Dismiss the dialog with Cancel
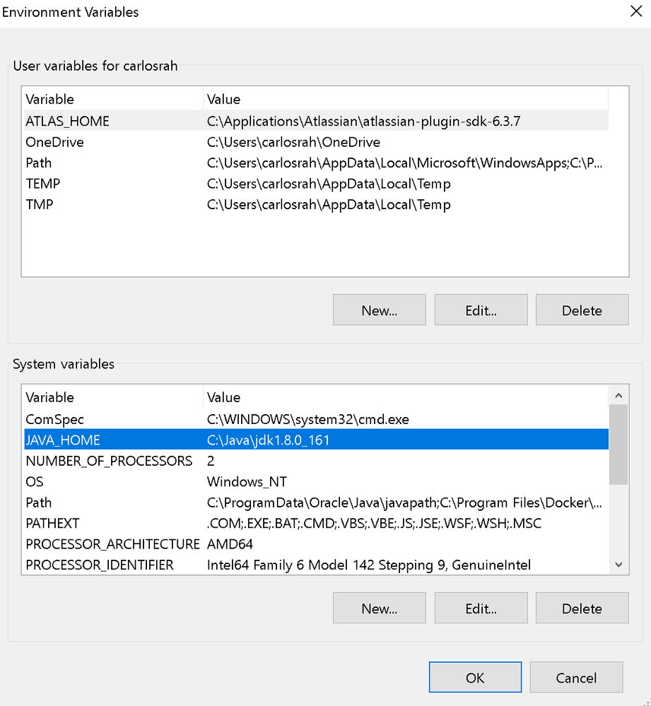The height and width of the screenshot is (706, 651). 576,676
